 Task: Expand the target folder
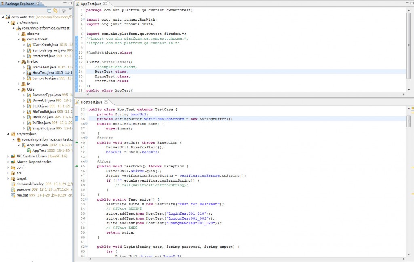pos(8,179)
